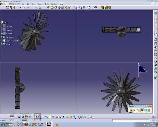
Task: Open the Tools menu
Action: pyautogui.click(x=47, y=4)
